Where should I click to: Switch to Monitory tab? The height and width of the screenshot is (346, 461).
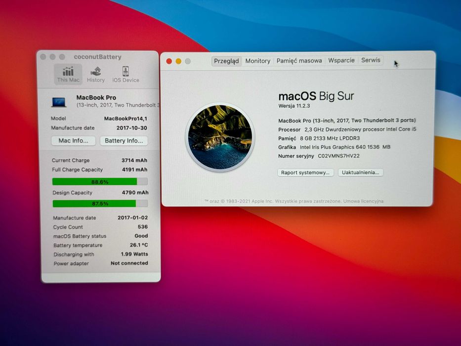pos(257,61)
